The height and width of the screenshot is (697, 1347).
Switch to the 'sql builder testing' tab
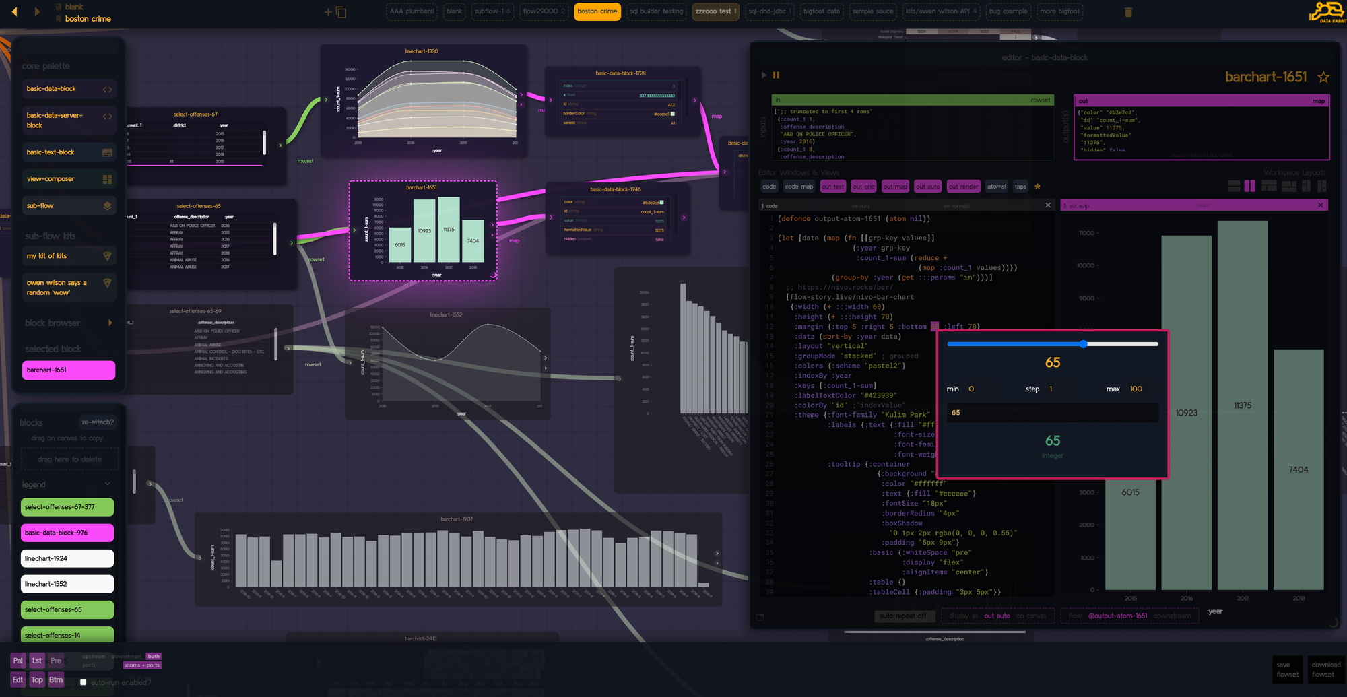656,11
